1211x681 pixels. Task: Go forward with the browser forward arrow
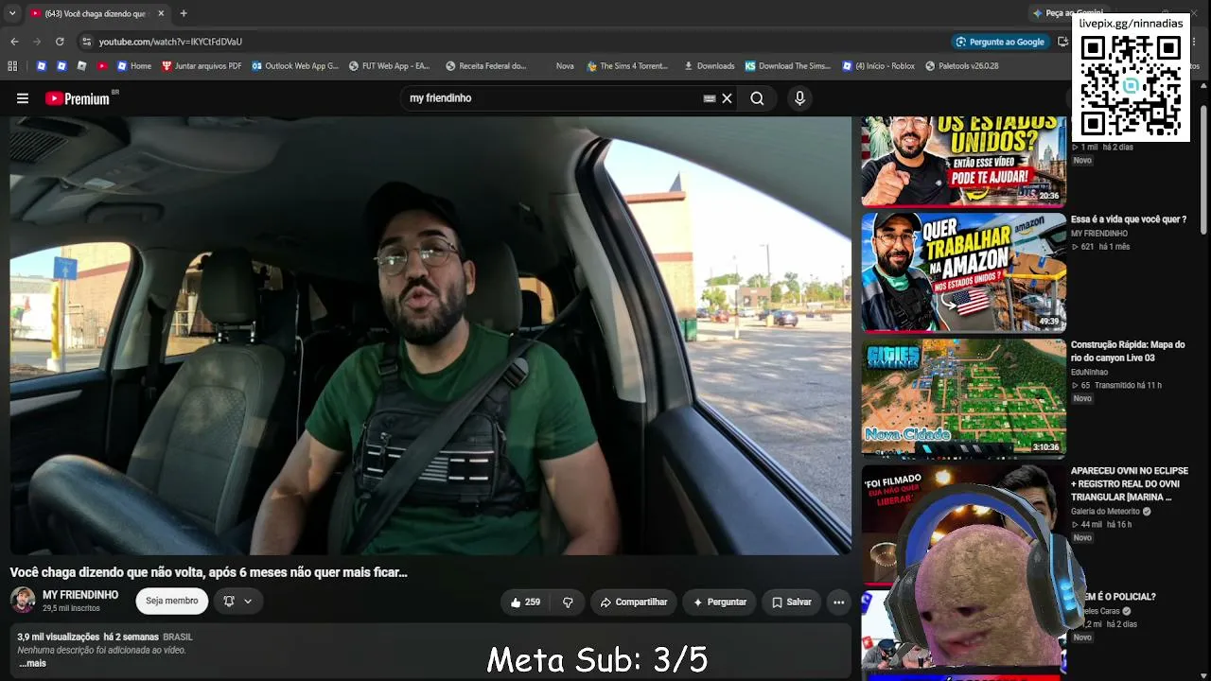click(37, 42)
